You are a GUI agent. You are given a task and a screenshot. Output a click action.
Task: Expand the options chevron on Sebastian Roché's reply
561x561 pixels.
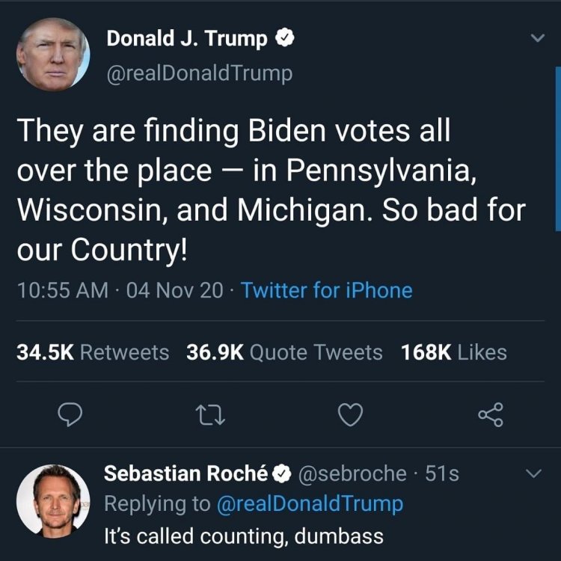click(533, 473)
